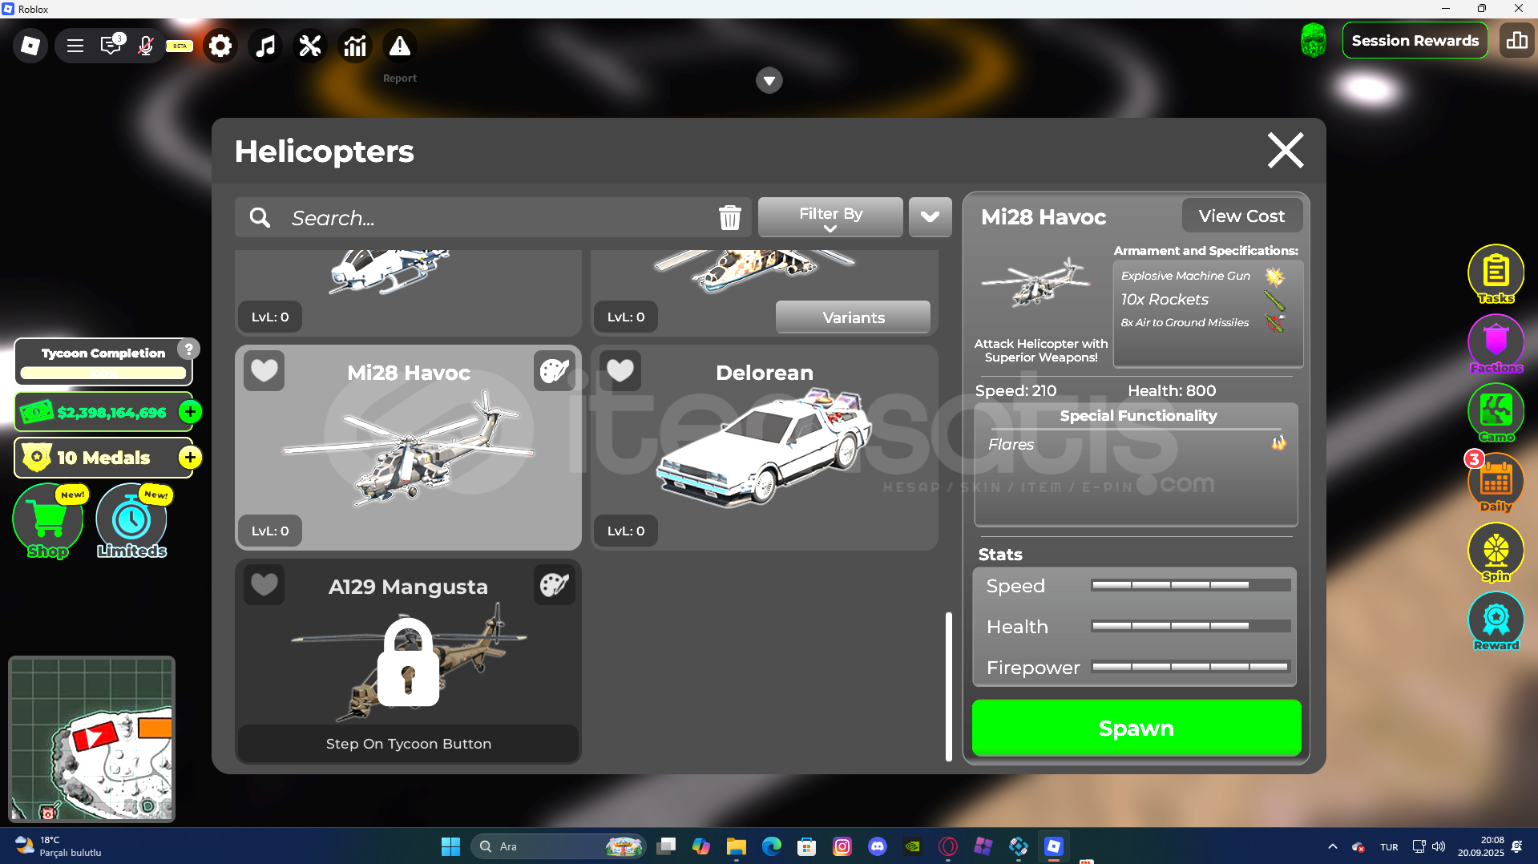Click the Tycoon Completion help question mark
Viewport: 1538px width, 864px height.
(189, 349)
